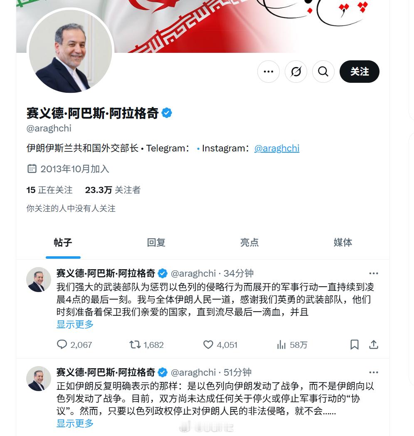View analytics icon showing 58万 views

click(281, 345)
